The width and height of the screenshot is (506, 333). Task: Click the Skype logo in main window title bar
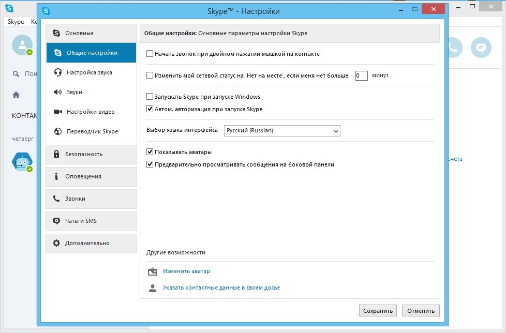click(x=9, y=8)
